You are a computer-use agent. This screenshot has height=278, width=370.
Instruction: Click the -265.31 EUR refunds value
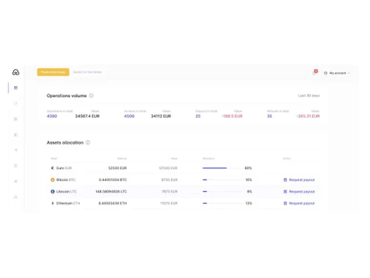[308, 116]
